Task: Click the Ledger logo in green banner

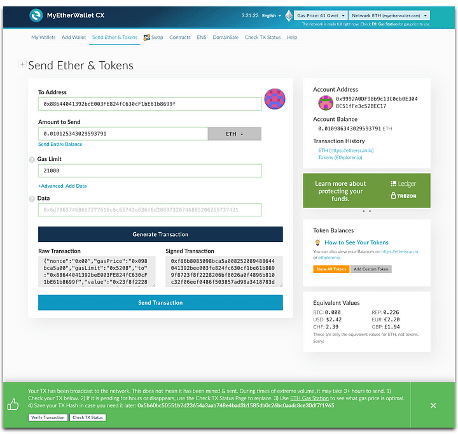Action: pos(403,183)
